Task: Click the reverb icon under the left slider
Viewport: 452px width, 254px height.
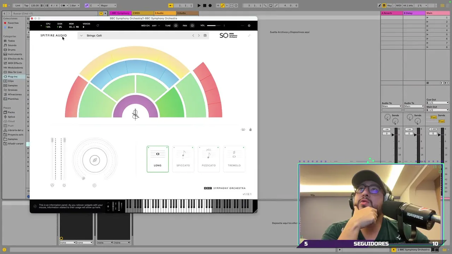Action: [52, 185]
